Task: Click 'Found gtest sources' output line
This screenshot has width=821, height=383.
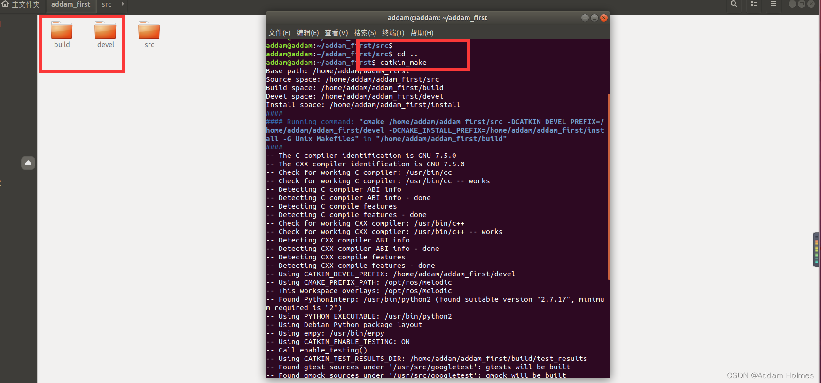Action: coord(418,367)
